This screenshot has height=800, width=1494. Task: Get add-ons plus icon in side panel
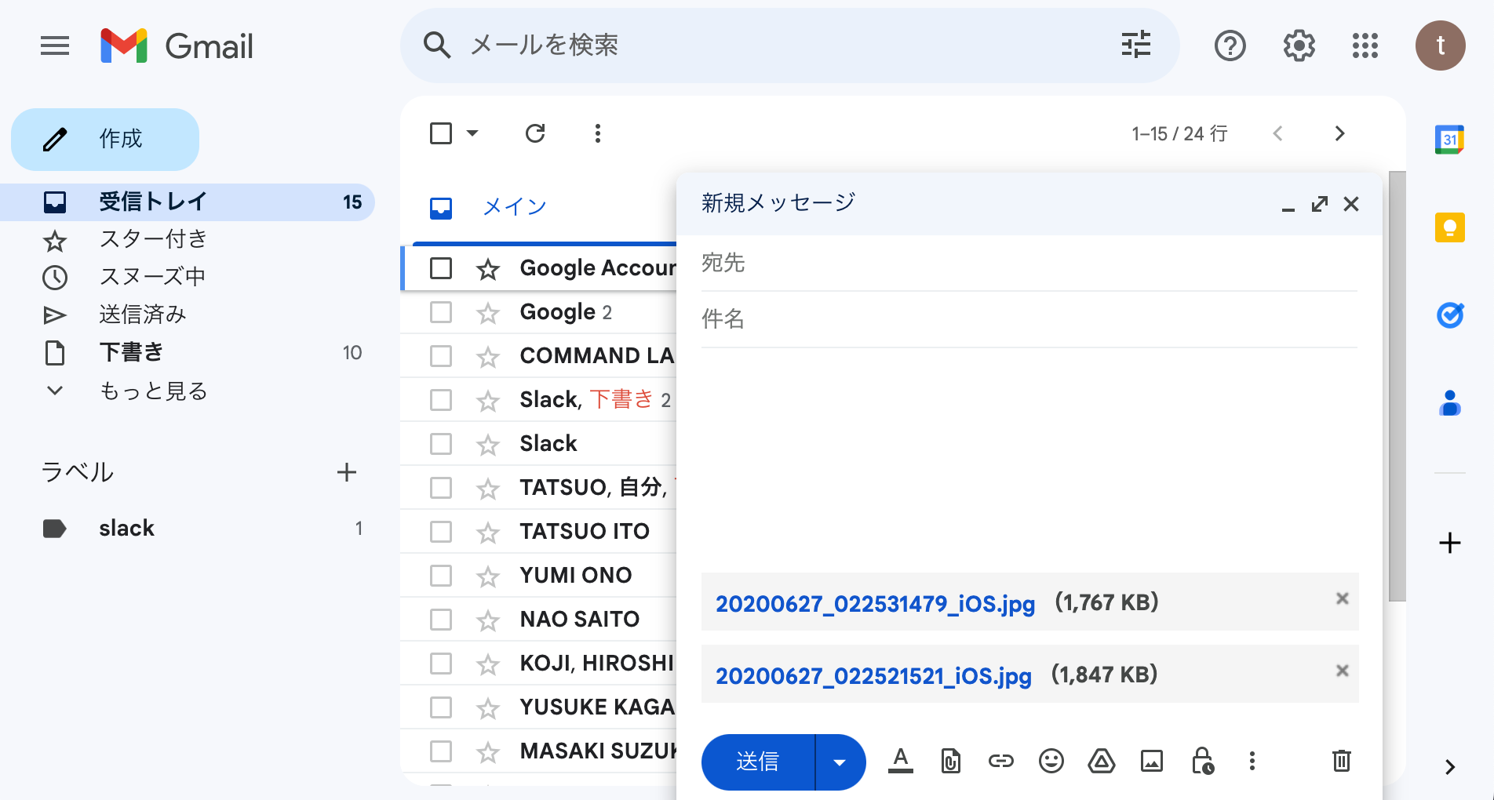pyautogui.click(x=1449, y=543)
